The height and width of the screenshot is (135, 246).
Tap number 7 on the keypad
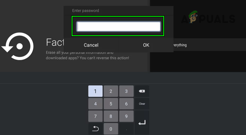[x=95, y=116]
